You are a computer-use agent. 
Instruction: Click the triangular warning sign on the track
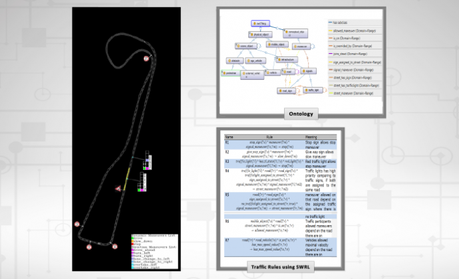(x=118, y=189)
